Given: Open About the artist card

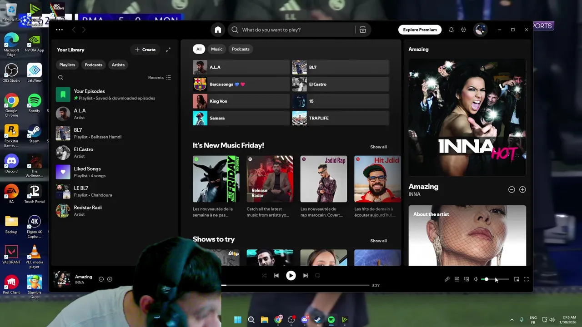Looking at the screenshot, I should pyautogui.click(x=467, y=235).
